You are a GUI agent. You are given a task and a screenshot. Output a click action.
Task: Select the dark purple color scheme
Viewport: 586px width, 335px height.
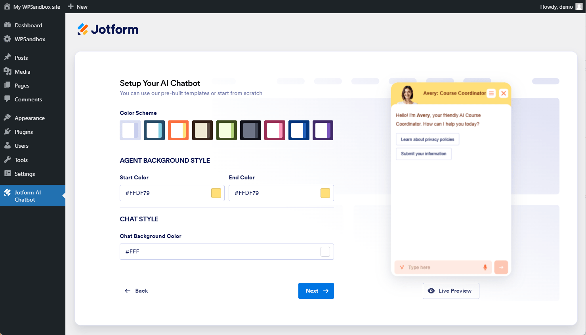323,130
